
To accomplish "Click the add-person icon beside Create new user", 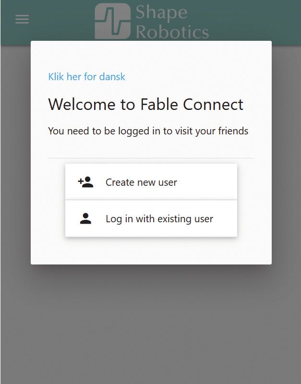I will point(85,182).
